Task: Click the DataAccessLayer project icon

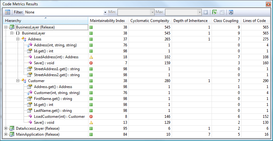Action: pyautogui.click(x=12, y=128)
